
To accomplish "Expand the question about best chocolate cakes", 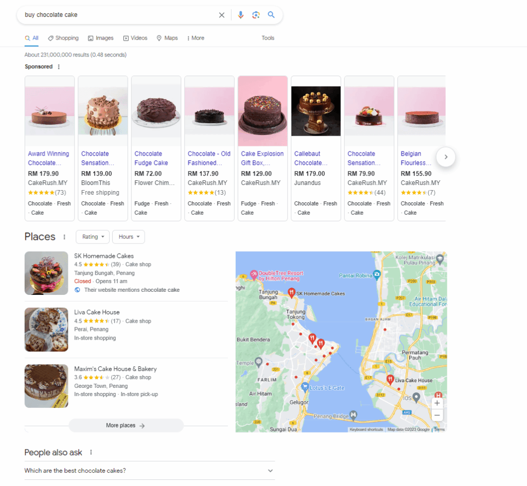I will [270, 471].
